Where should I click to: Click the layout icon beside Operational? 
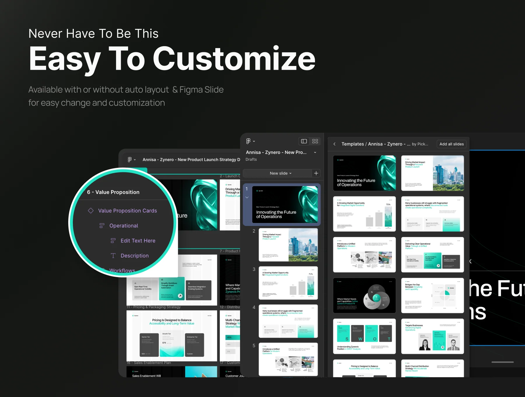[x=102, y=226]
